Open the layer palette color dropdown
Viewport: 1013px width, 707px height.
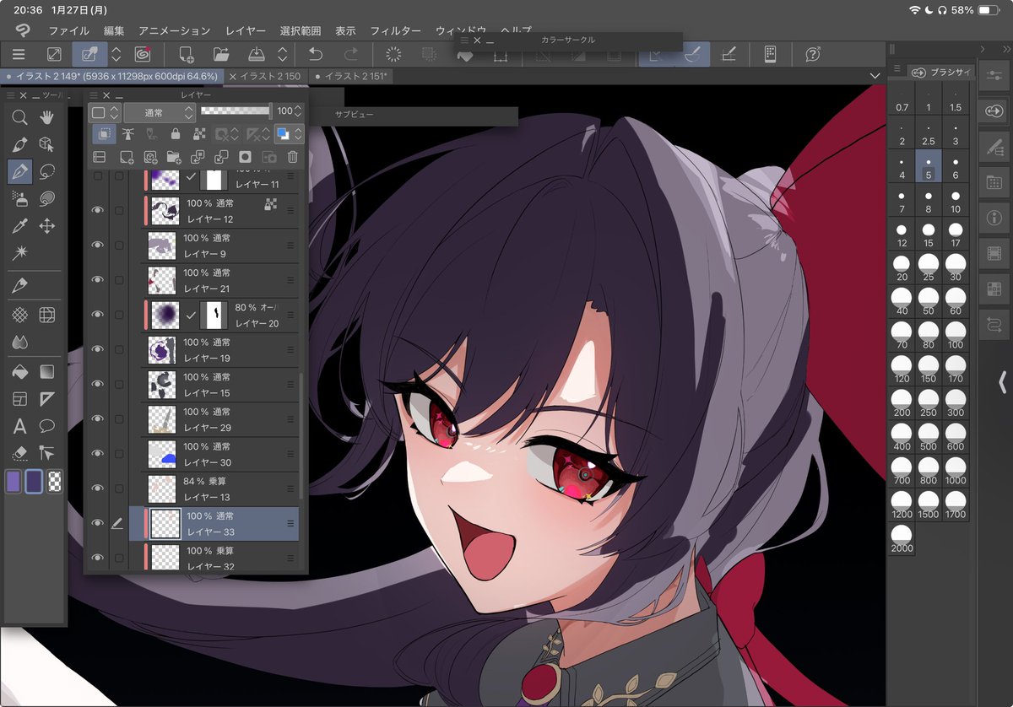coord(106,112)
